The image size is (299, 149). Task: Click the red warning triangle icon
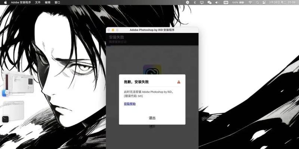179,82
